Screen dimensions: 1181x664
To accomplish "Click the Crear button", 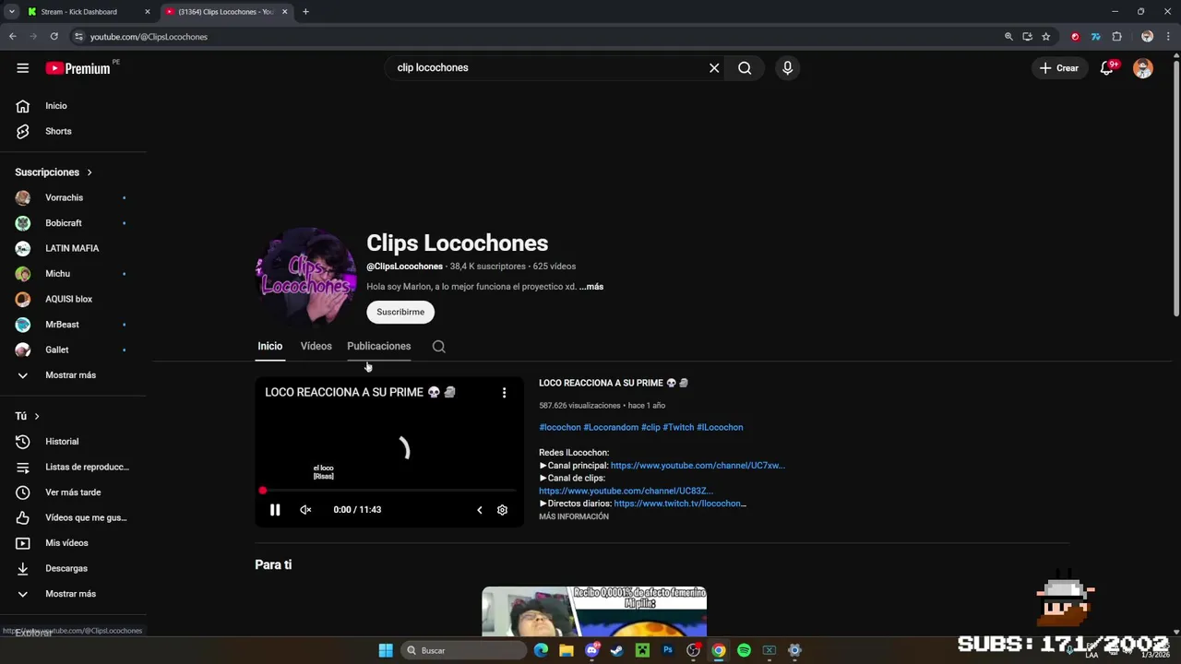I will (x=1059, y=68).
